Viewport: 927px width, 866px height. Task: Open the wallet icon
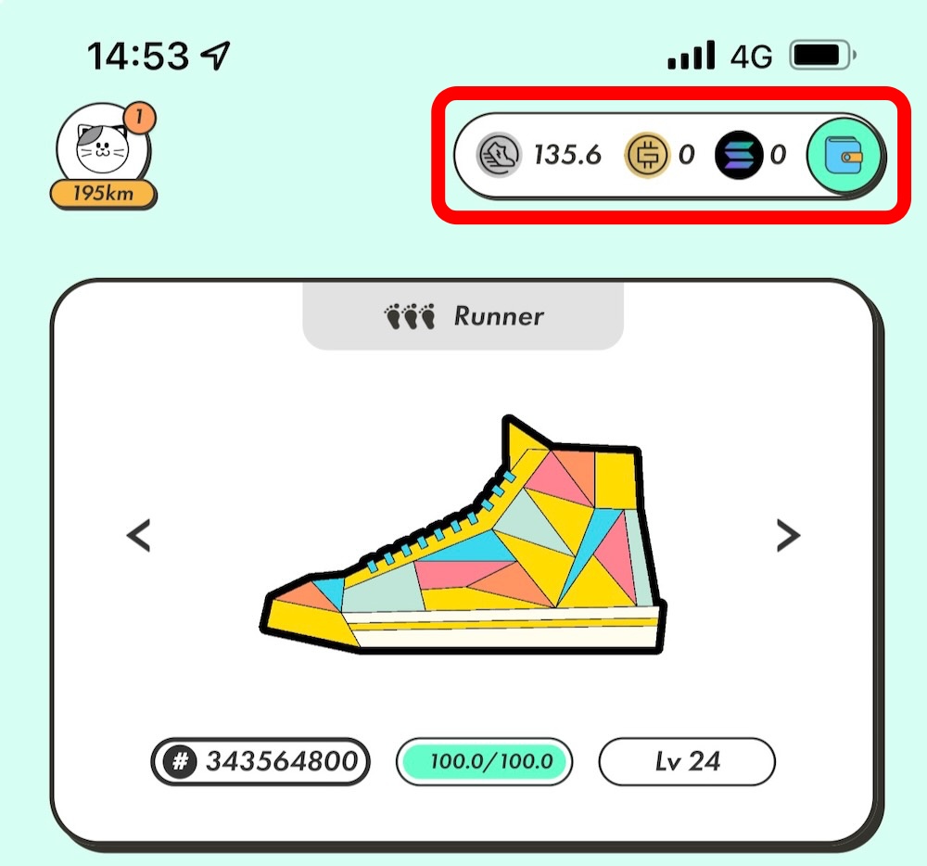(x=844, y=156)
